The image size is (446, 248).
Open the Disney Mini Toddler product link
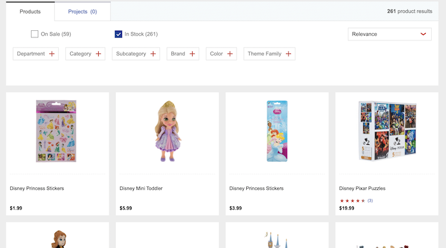click(x=141, y=189)
